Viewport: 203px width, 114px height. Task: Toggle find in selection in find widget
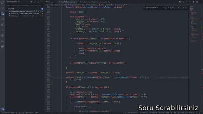[x=183, y=8]
